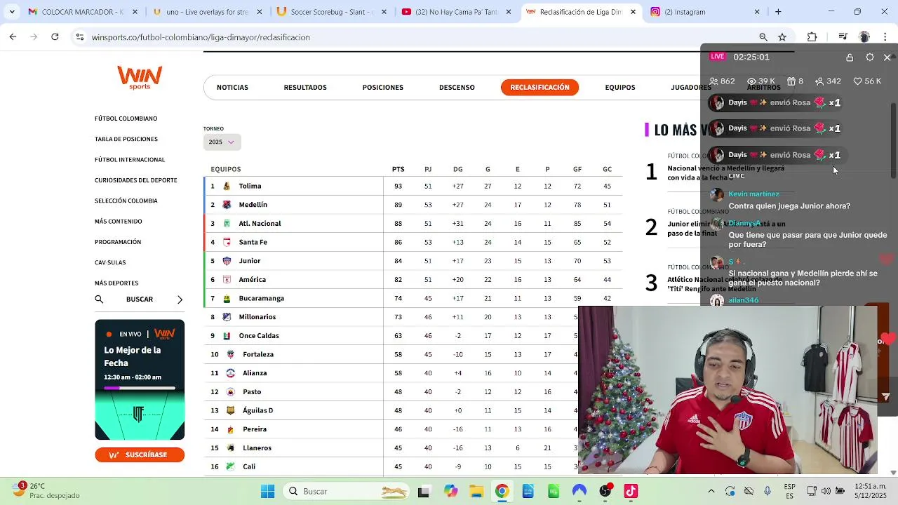
Task: Open Chrome extensions puzzle icon
Action: click(812, 37)
